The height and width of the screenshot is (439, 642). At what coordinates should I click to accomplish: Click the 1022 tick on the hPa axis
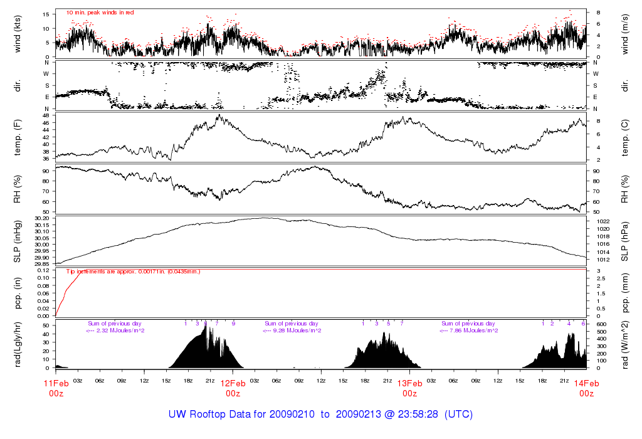click(604, 221)
